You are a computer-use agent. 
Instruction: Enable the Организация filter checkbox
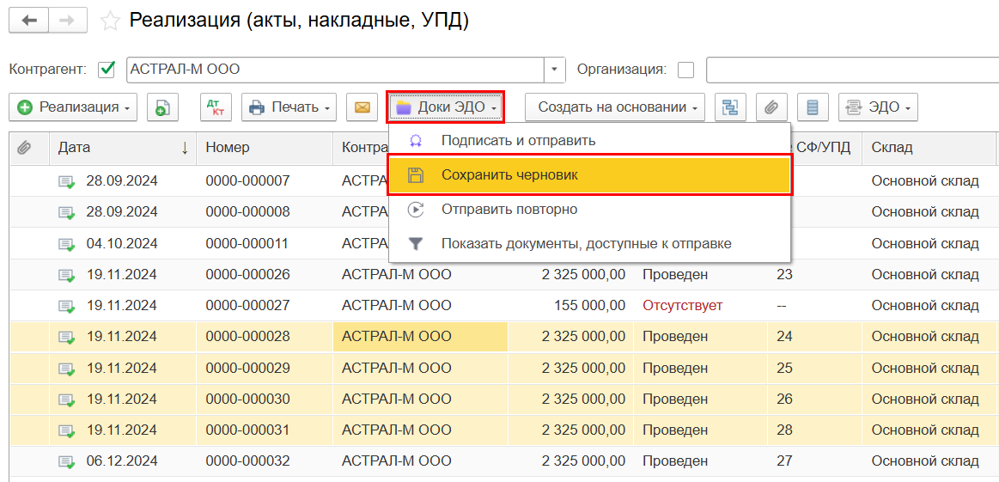coord(685,70)
